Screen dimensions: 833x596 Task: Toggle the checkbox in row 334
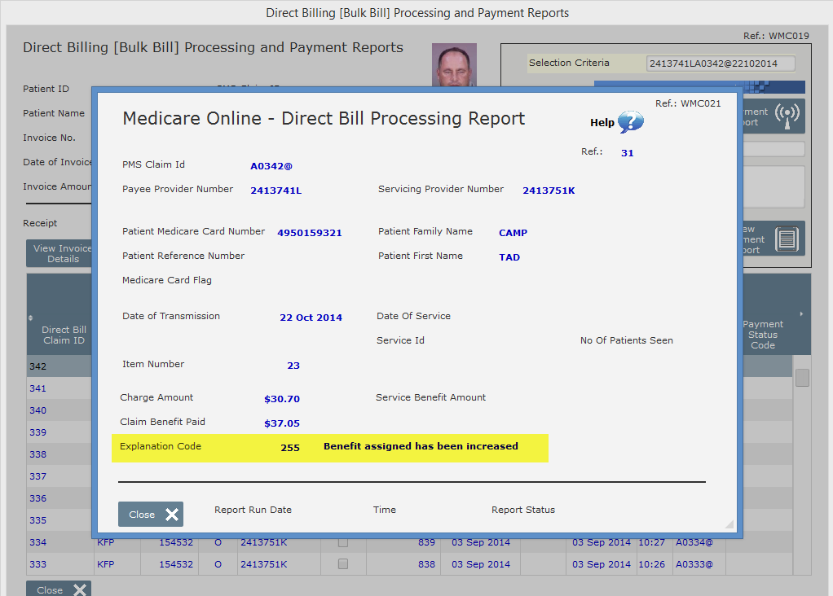(343, 542)
